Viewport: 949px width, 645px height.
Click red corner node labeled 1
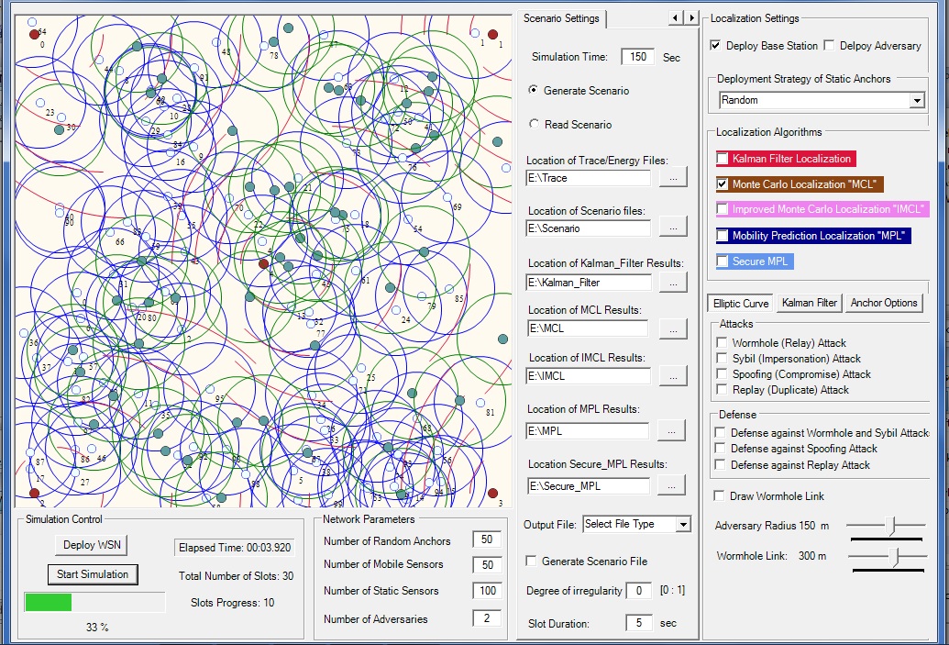[492, 35]
